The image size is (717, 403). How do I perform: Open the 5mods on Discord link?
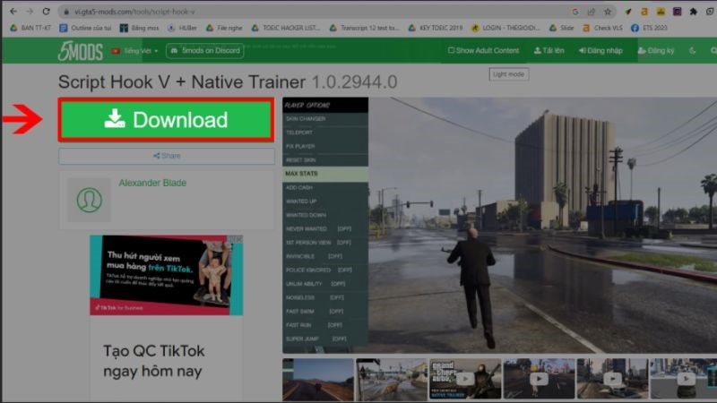click(x=205, y=51)
